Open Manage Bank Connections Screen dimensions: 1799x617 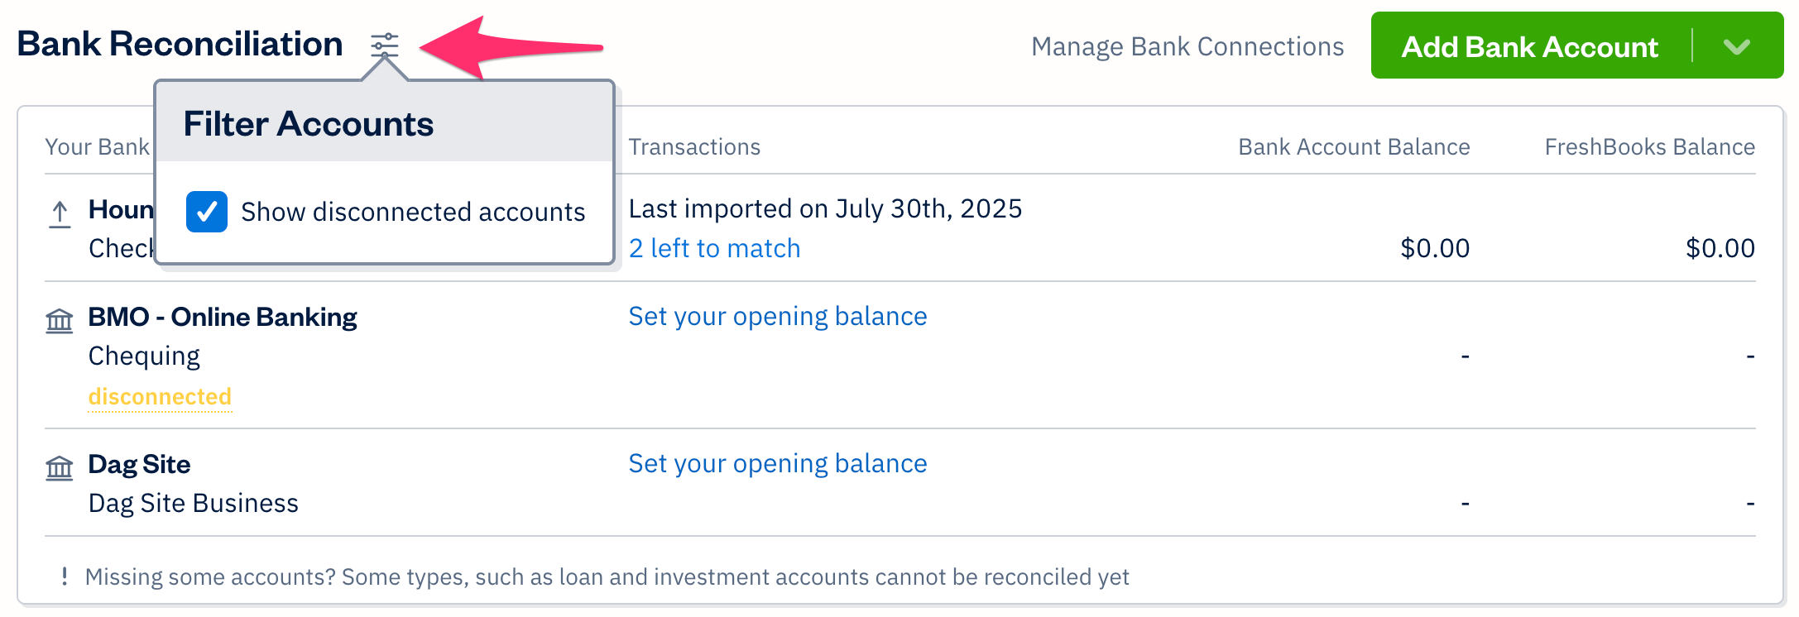1188,46
